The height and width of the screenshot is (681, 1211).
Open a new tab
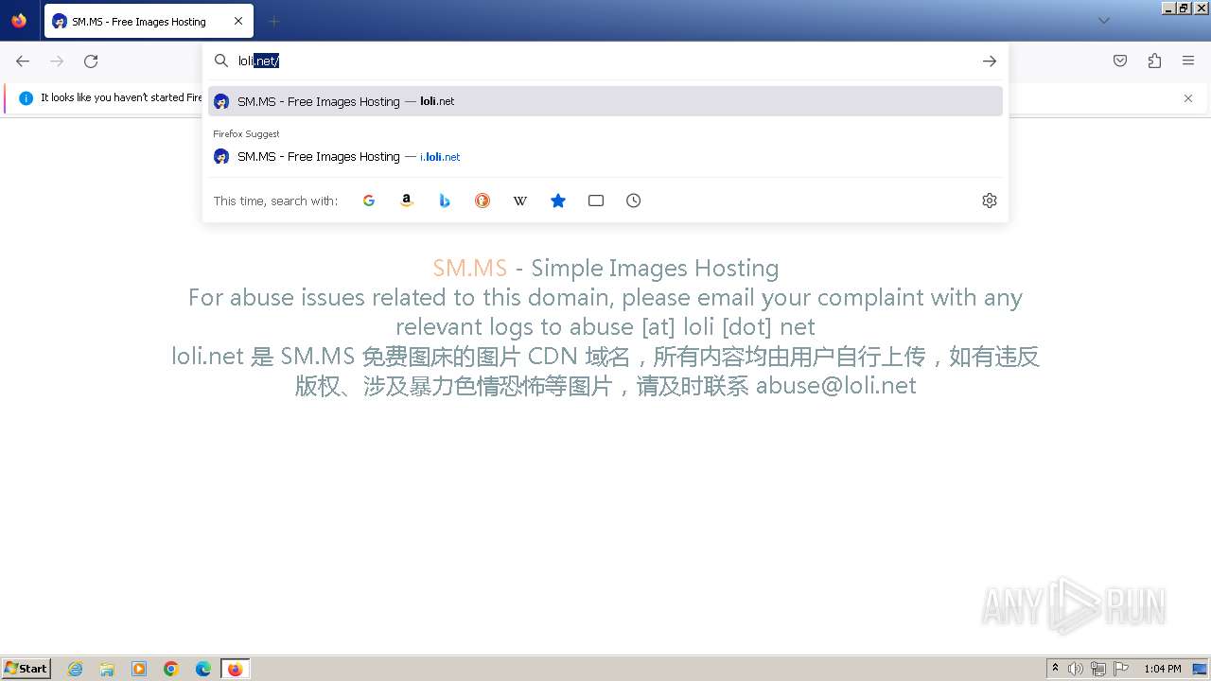(x=273, y=21)
